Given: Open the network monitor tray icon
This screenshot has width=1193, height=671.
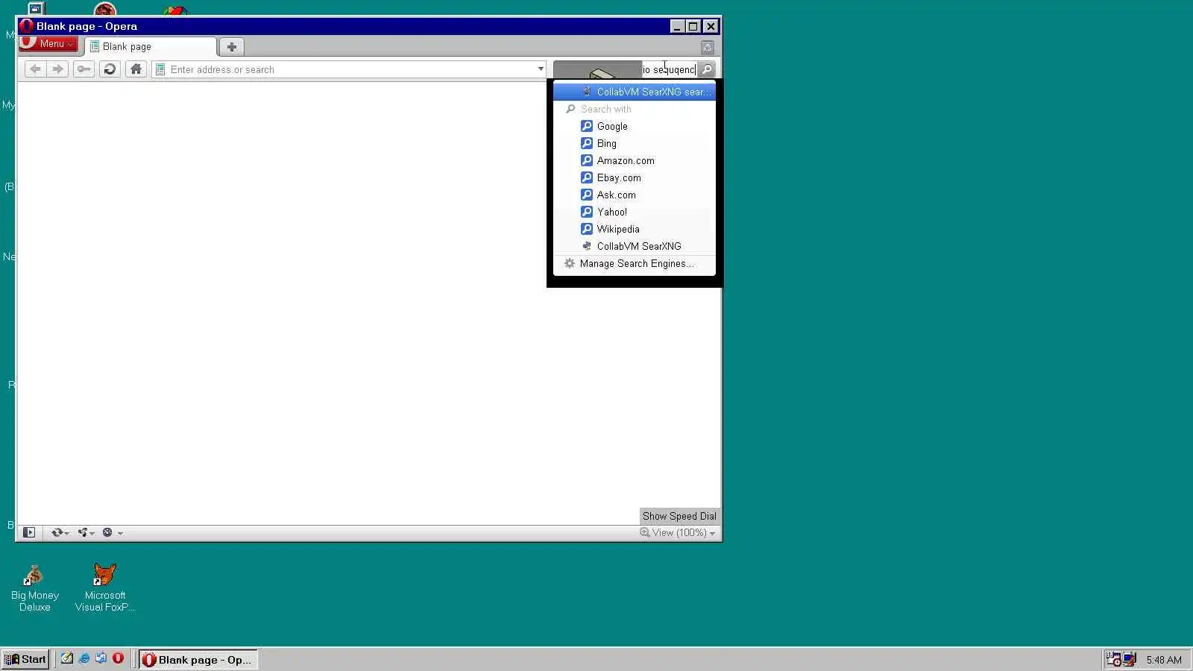Looking at the screenshot, I should tap(1130, 659).
